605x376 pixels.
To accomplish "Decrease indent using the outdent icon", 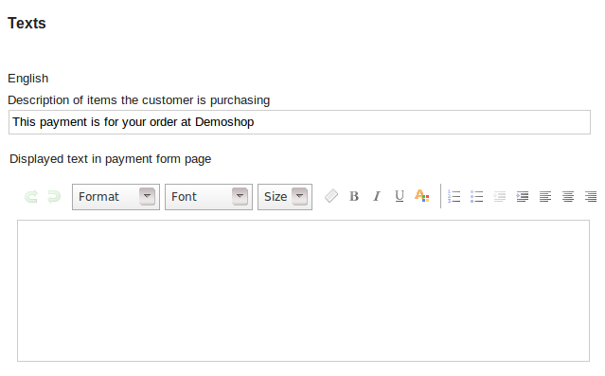I will coord(499,196).
